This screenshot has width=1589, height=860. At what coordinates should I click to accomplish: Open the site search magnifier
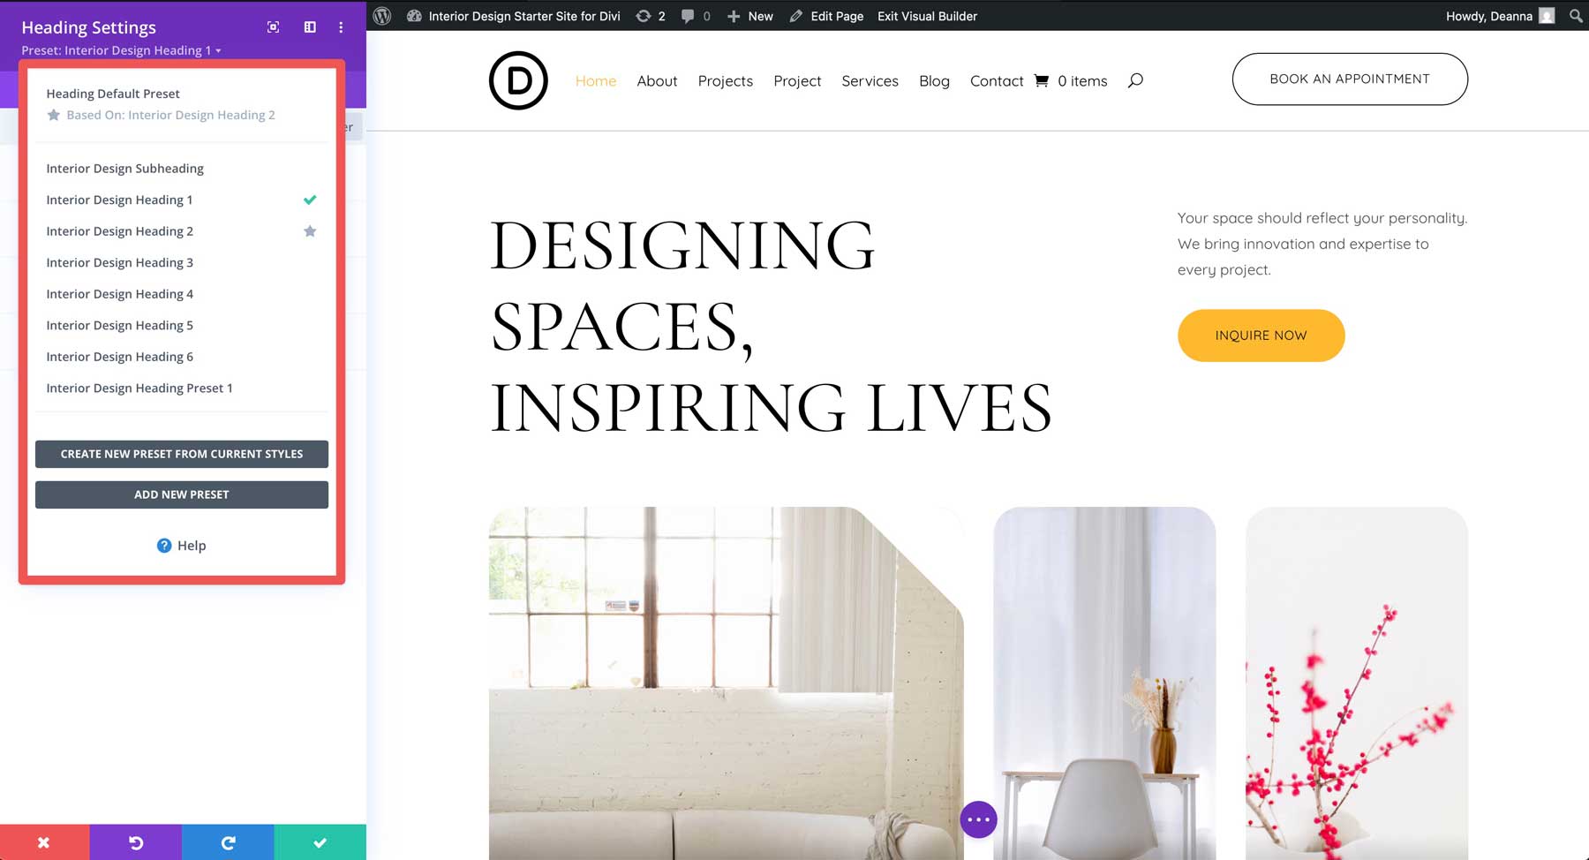click(x=1136, y=80)
